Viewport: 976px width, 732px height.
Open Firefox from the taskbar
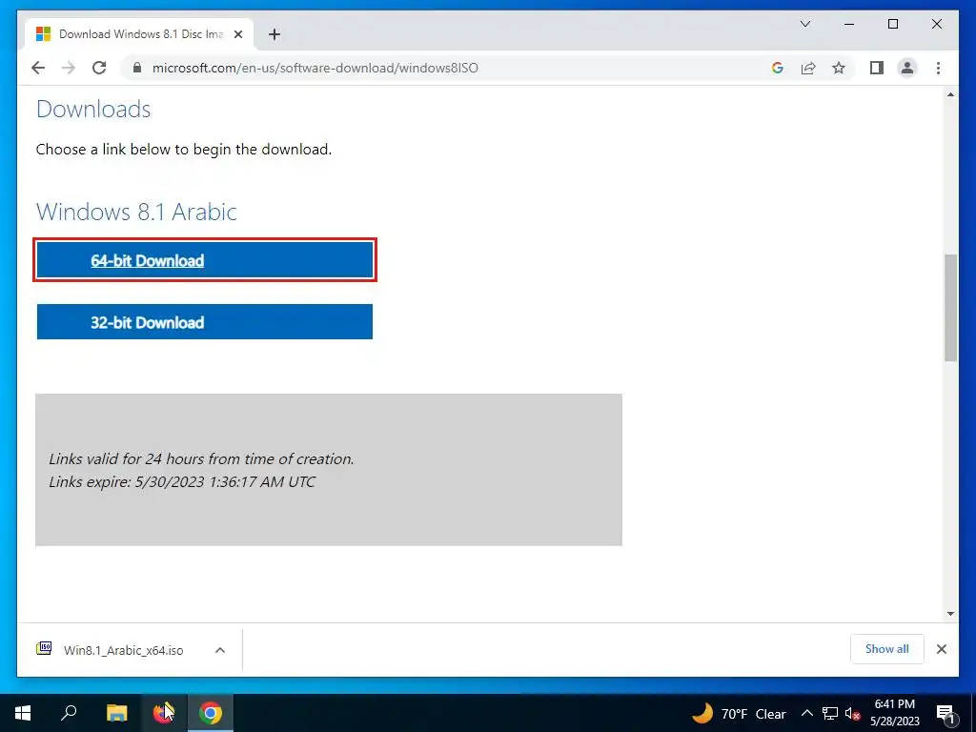[x=163, y=713]
